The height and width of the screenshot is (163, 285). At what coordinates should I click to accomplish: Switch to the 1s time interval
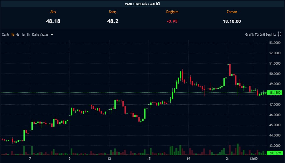coord(13,34)
